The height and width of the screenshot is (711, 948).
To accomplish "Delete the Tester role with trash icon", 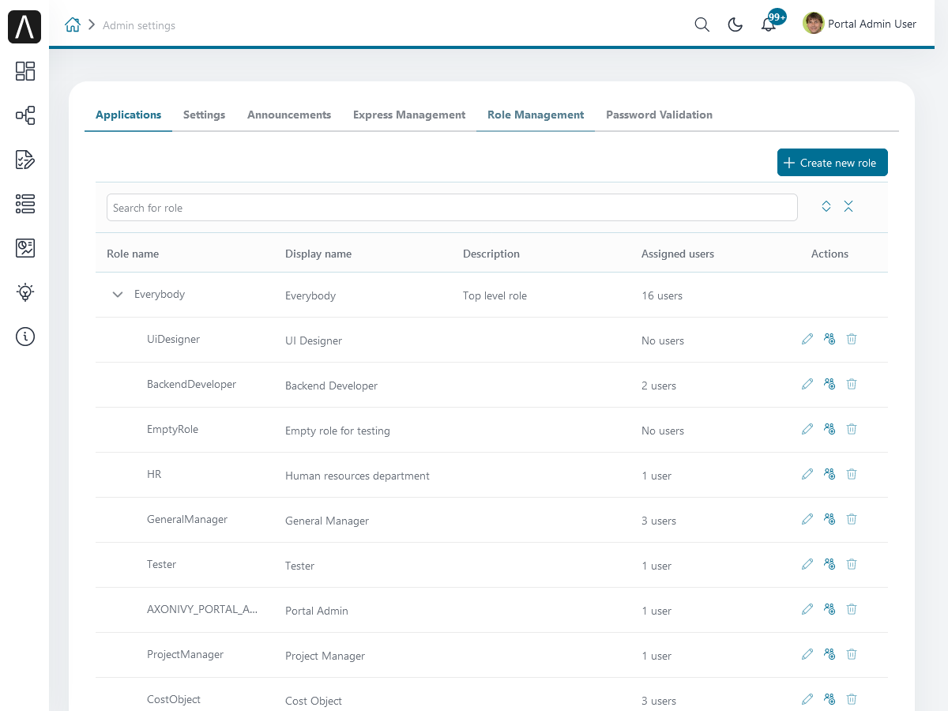I will [852, 564].
